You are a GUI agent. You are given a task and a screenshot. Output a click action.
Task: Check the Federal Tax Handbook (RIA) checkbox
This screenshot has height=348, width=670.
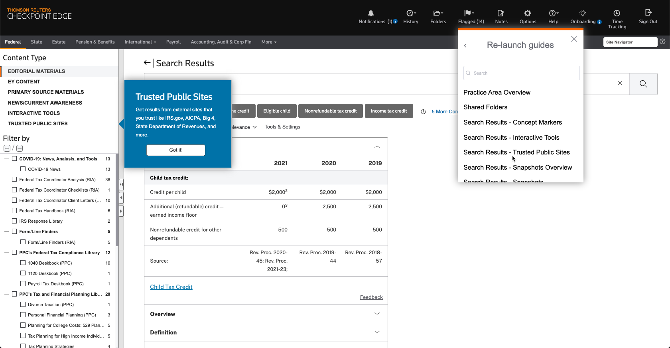click(x=14, y=211)
